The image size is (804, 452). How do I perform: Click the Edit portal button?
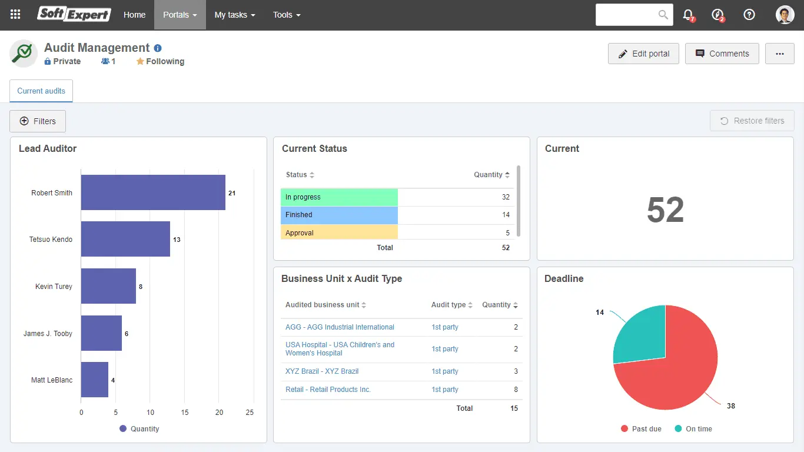pos(643,54)
